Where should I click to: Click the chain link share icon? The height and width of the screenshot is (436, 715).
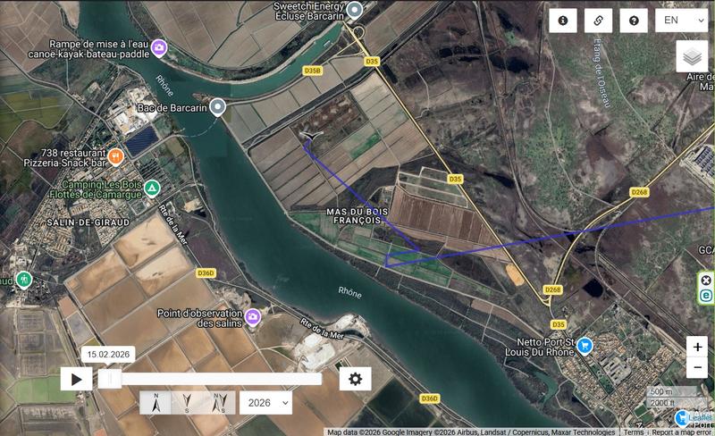coord(598,21)
